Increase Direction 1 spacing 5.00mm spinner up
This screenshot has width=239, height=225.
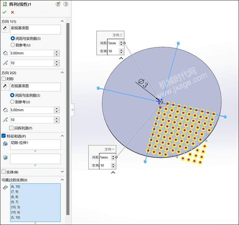coord(57,52)
